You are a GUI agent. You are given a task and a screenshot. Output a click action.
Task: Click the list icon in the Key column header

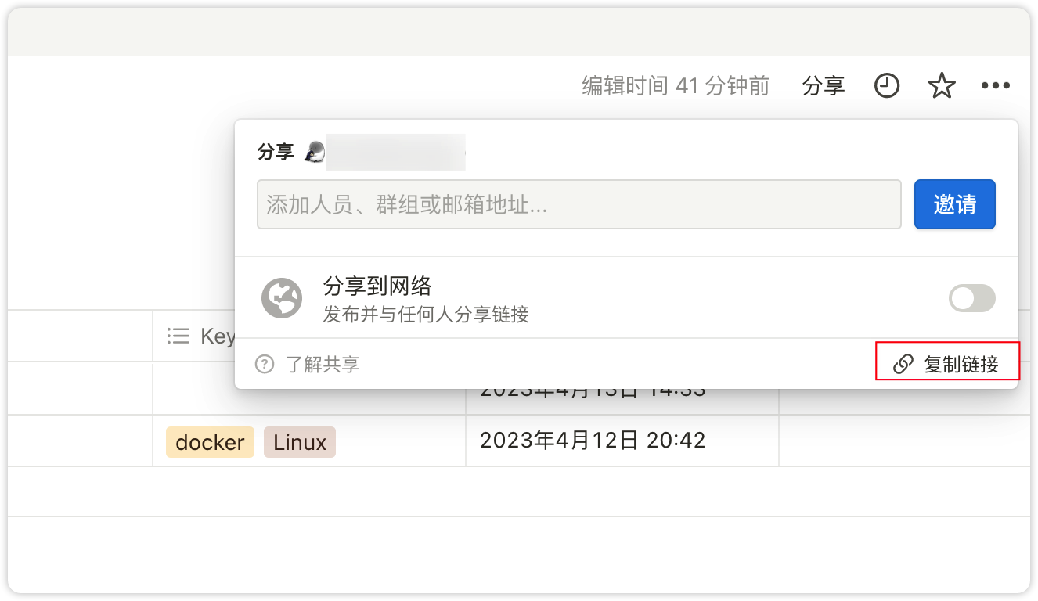178,336
